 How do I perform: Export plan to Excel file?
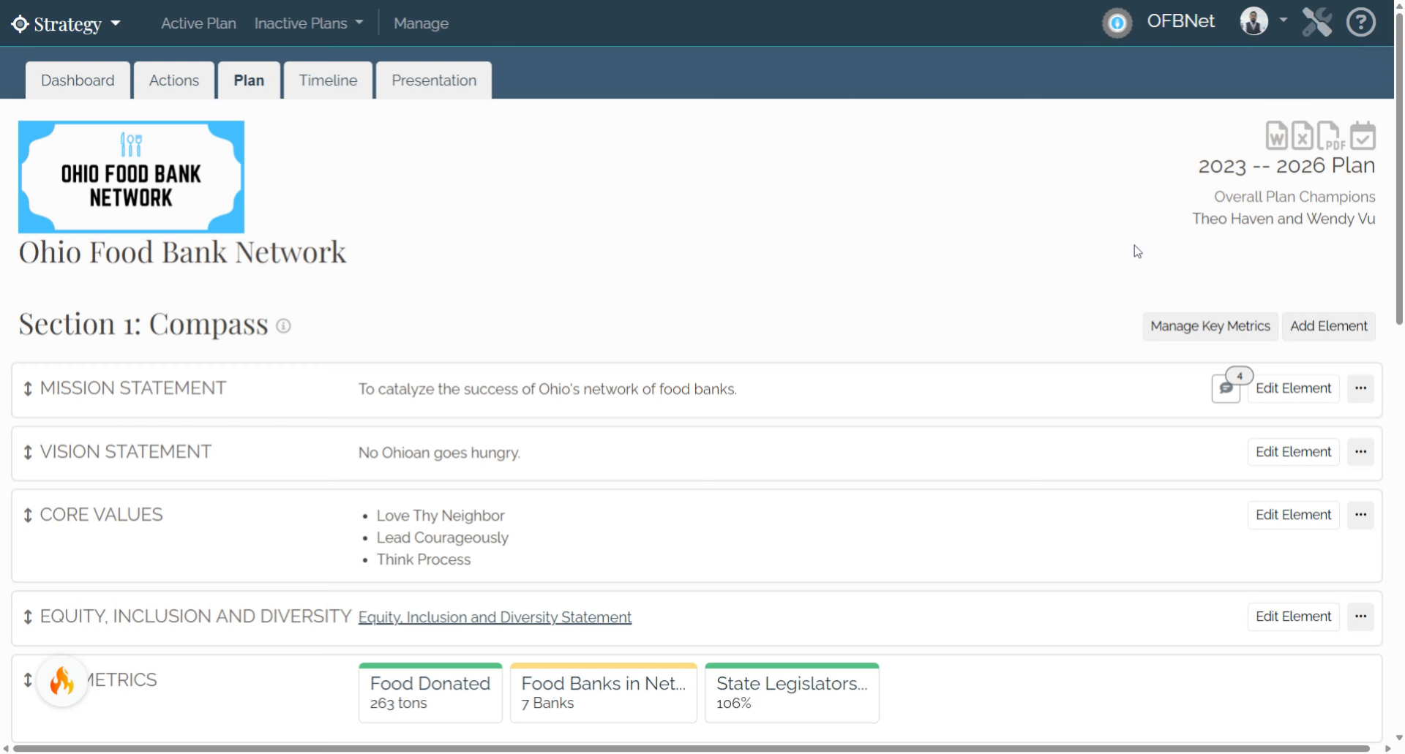(1302, 136)
